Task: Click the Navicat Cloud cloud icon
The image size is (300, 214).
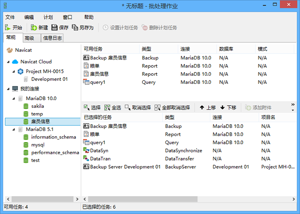Action: [15, 62]
